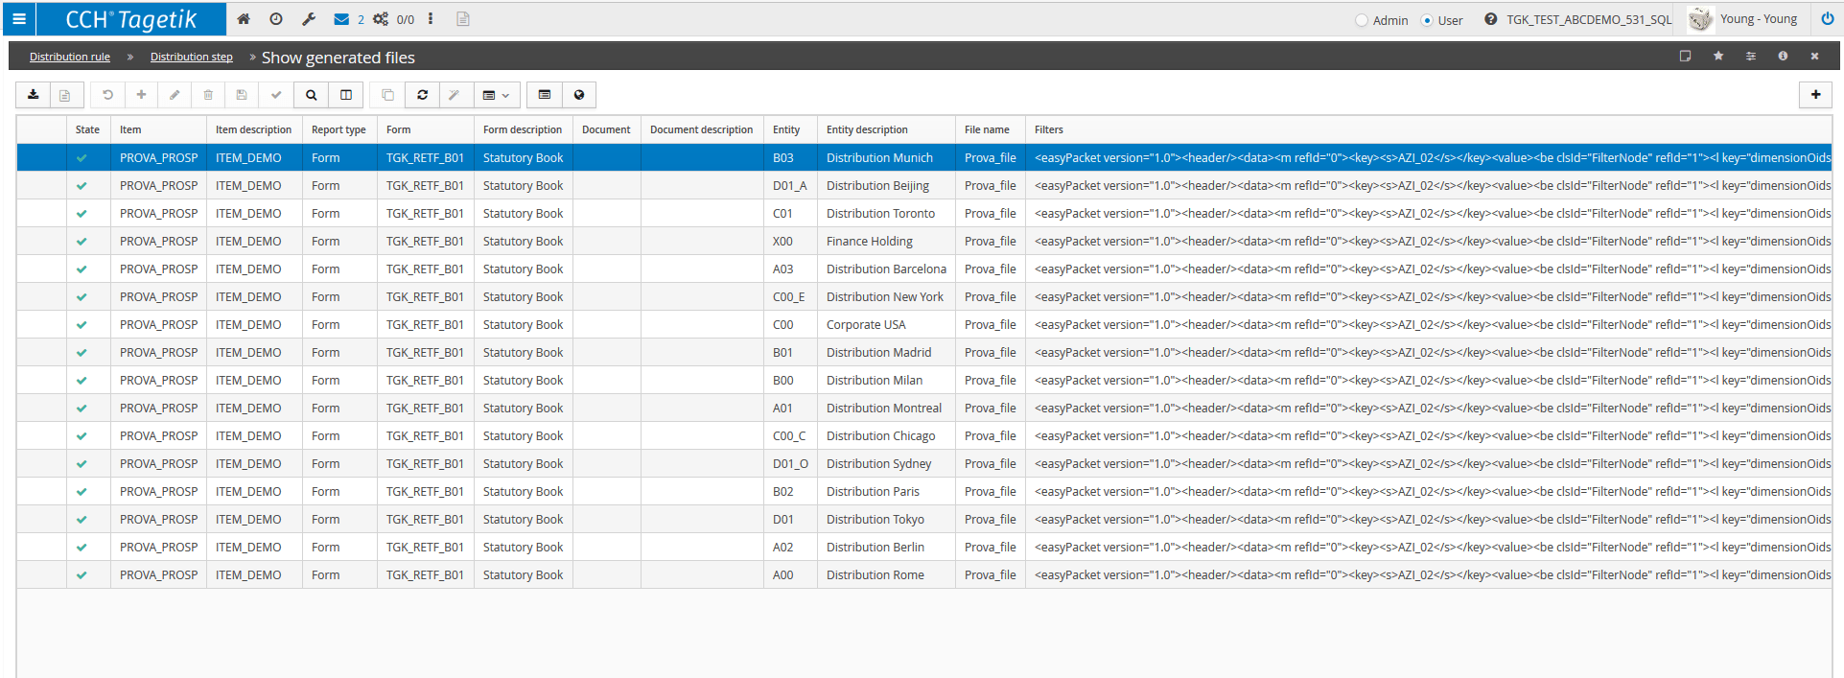1844x678 pixels.
Task: Click the globe toolbar icon
Action: click(579, 95)
